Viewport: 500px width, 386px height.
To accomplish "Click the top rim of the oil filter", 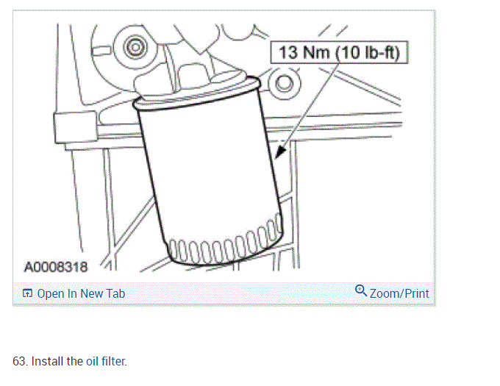I will [x=196, y=93].
